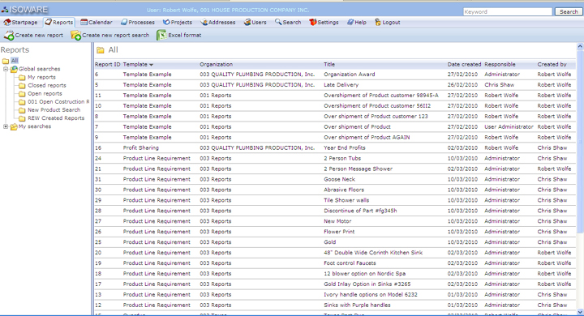The height and width of the screenshot is (316, 584).
Task: Open report titled New Motor
Action: [x=337, y=221]
